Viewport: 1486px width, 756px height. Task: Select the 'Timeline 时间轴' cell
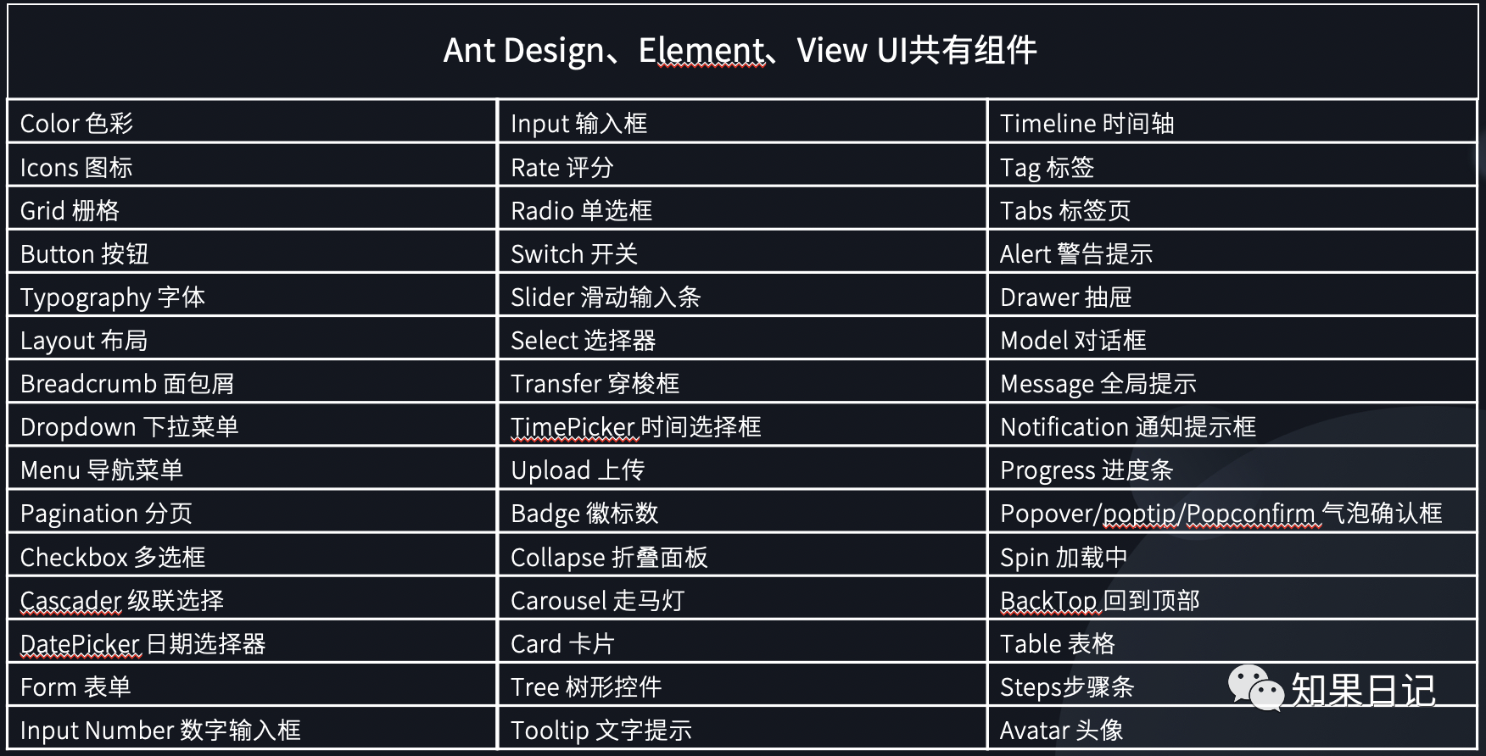click(1232, 122)
